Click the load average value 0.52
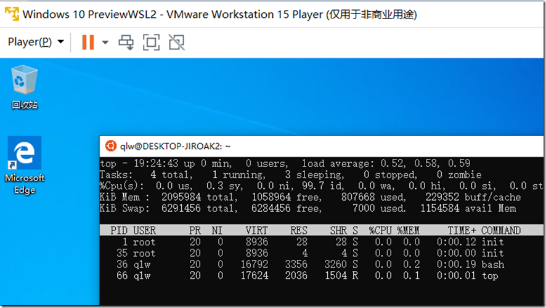 [x=393, y=163]
